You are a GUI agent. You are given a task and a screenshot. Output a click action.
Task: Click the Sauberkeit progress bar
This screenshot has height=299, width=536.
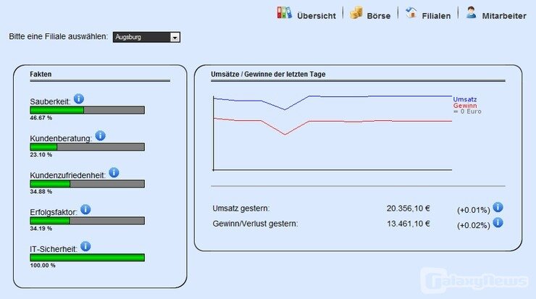pos(87,110)
